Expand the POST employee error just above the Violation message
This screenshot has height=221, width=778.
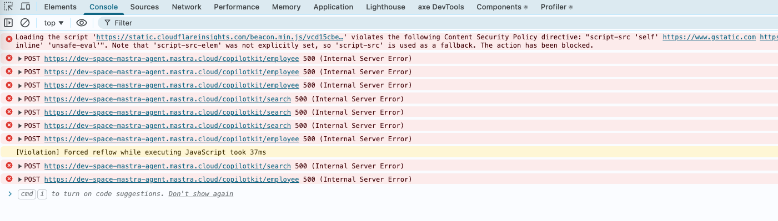click(21, 139)
